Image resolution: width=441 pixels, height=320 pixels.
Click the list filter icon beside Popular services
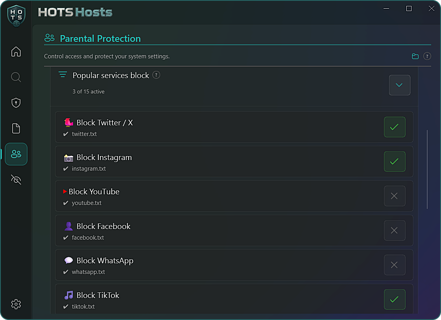coord(63,74)
